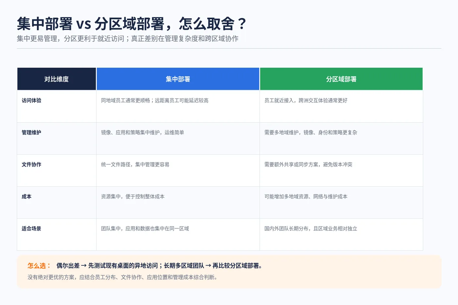Select the 成本 row label
458x305 pixels.
(26, 196)
